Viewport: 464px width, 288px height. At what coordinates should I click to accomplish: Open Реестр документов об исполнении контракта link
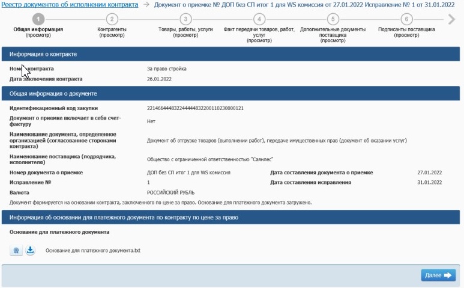(70, 5)
